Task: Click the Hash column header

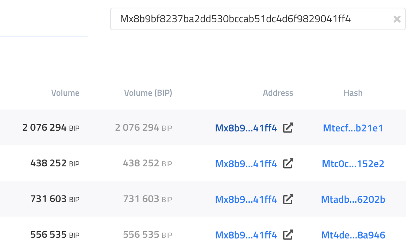Action: pos(353,93)
